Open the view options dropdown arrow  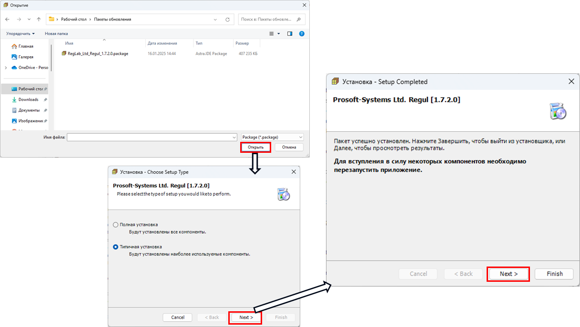point(278,34)
